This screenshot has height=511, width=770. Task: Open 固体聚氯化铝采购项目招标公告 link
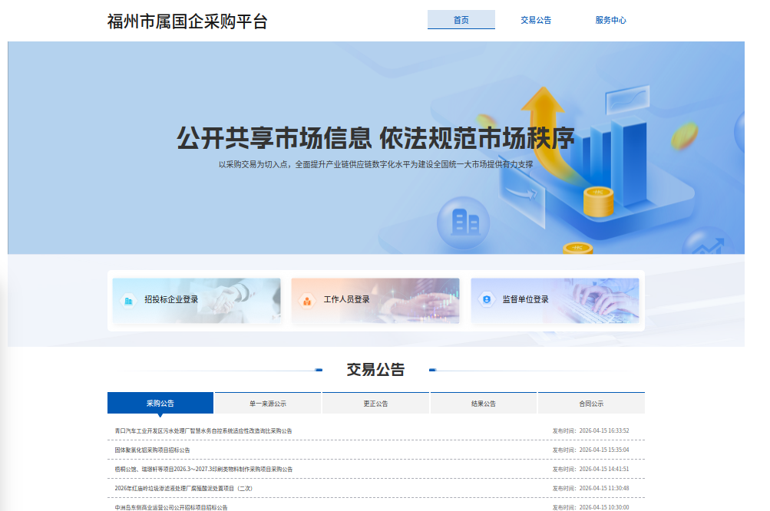point(152,450)
